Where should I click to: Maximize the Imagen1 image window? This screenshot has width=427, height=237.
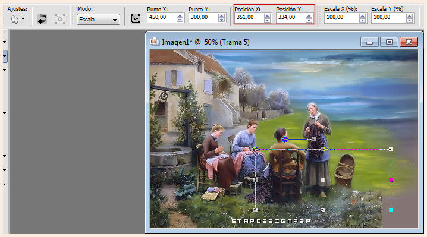click(x=389, y=42)
